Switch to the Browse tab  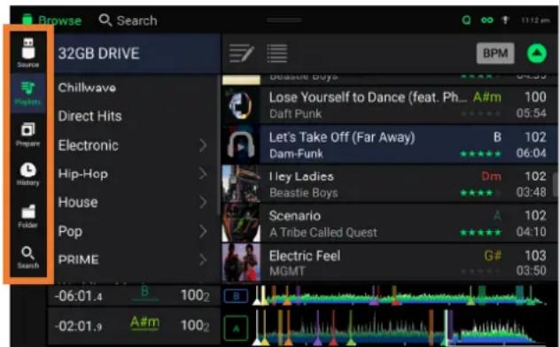(51, 20)
